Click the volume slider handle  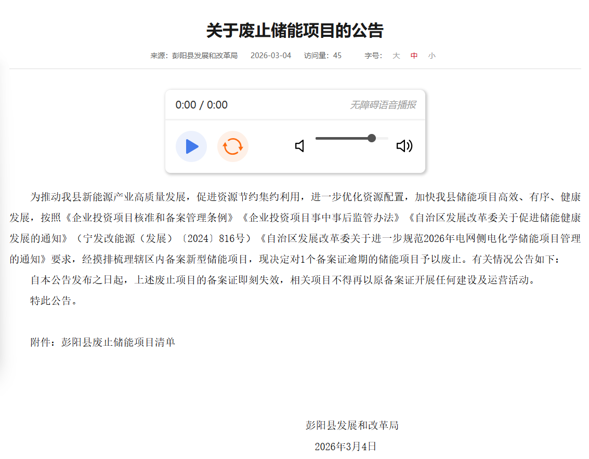coord(372,138)
